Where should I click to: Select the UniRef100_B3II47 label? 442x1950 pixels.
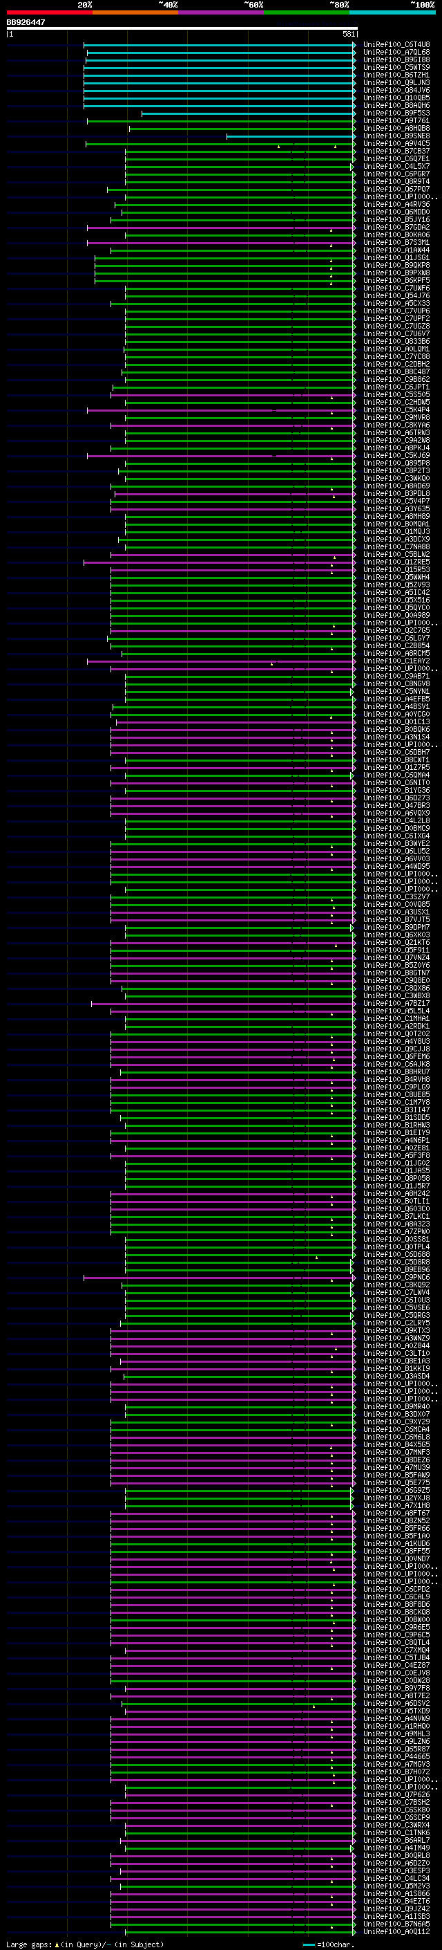point(396,1110)
